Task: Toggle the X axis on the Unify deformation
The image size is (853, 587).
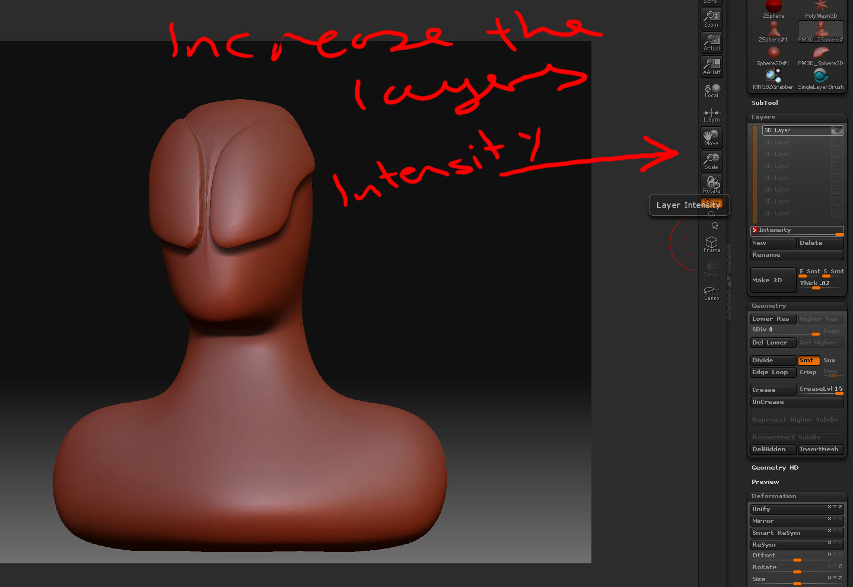Action: click(829, 507)
